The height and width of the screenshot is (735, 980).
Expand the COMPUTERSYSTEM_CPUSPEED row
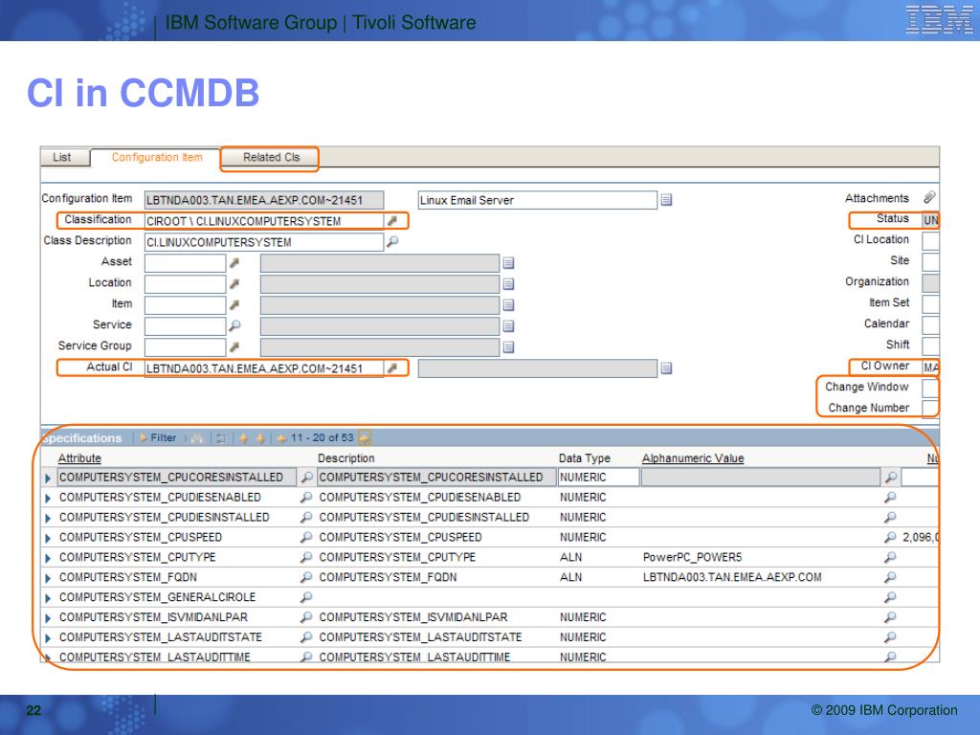coord(48,538)
